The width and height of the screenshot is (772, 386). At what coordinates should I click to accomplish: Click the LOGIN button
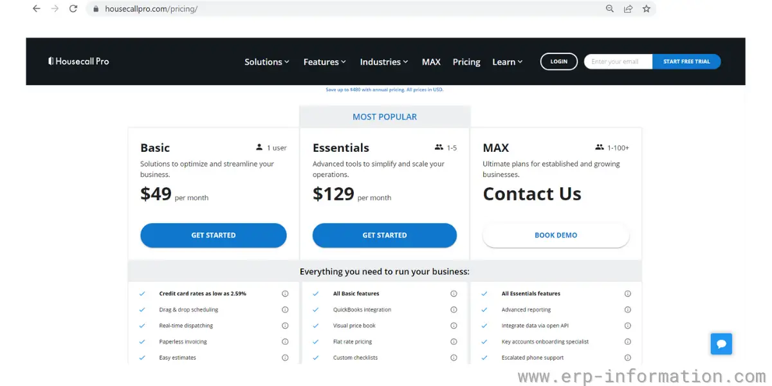[559, 62]
